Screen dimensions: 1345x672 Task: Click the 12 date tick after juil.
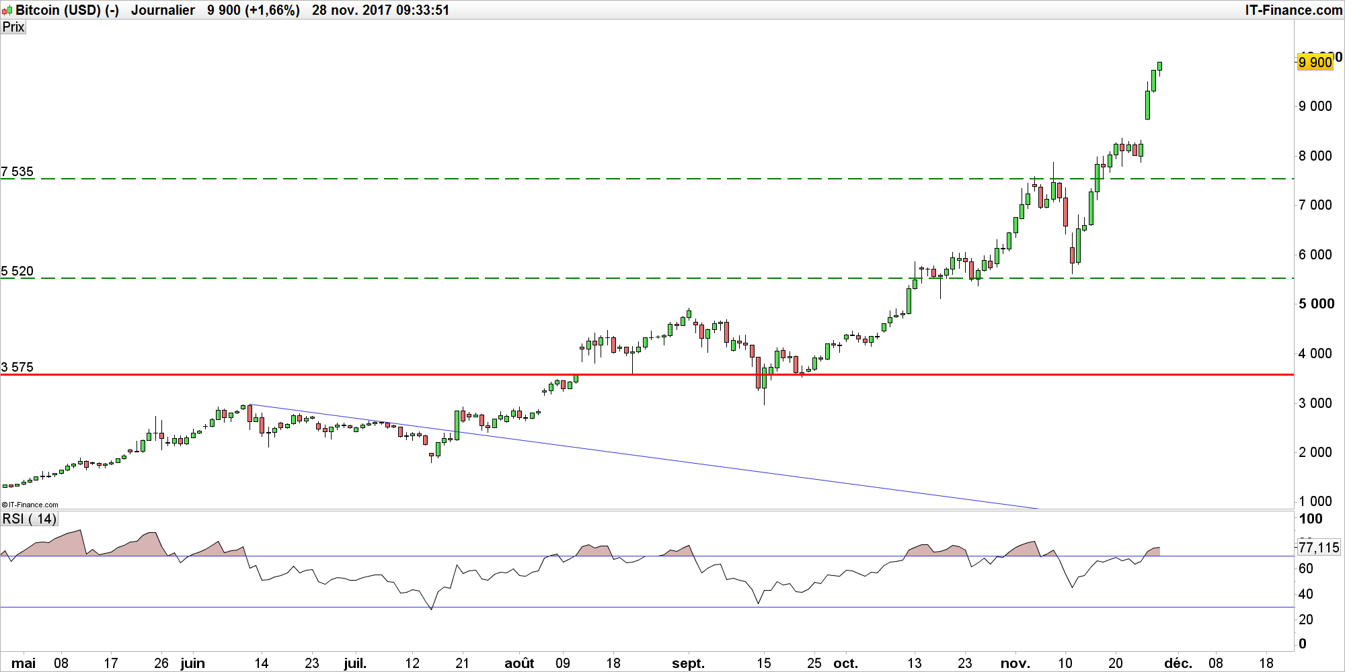412,663
